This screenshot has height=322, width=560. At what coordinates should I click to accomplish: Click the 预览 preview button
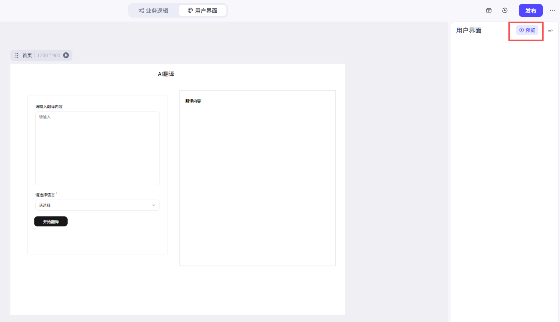[x=527, y=30]
